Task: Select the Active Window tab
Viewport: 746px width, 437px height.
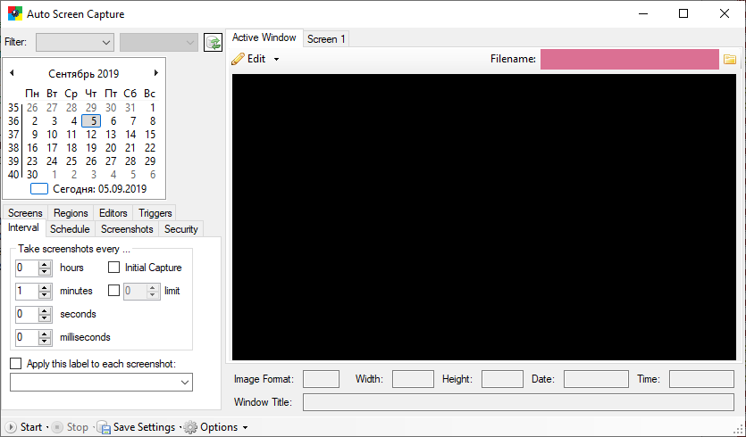Action: click(x=264, y=37)
